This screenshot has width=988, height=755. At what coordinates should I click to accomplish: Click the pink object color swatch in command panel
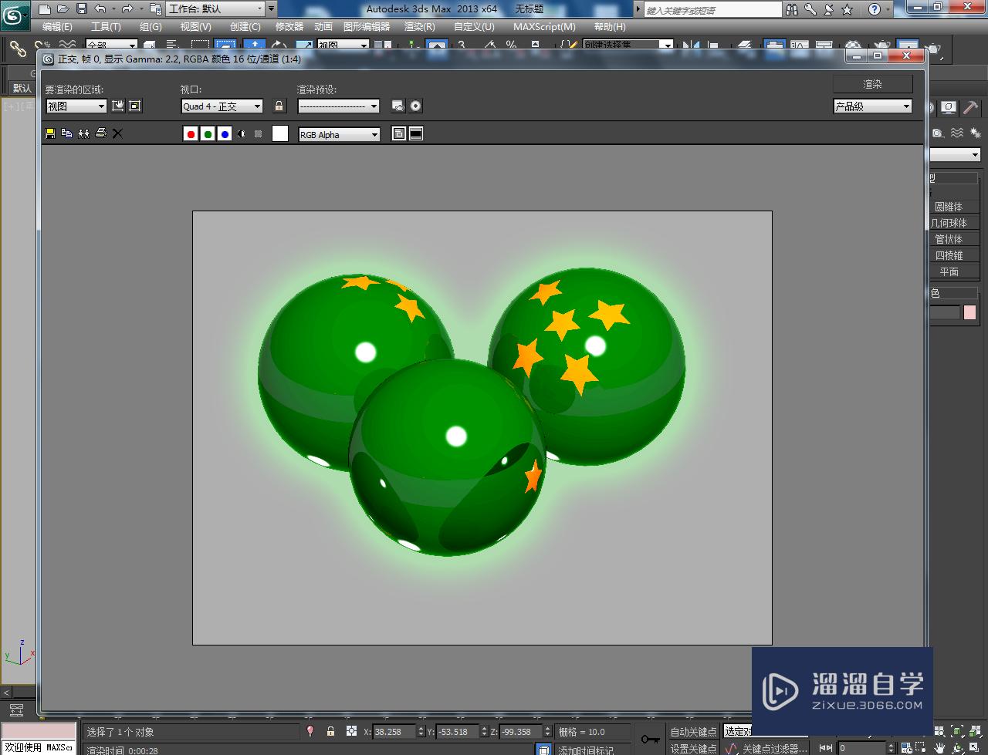970,312
